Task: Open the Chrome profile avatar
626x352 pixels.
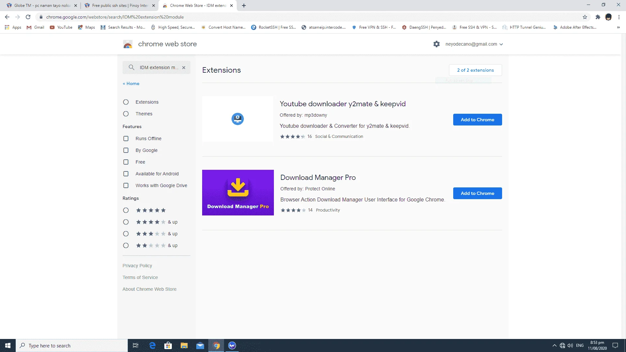Action: [x=608, y=17]
